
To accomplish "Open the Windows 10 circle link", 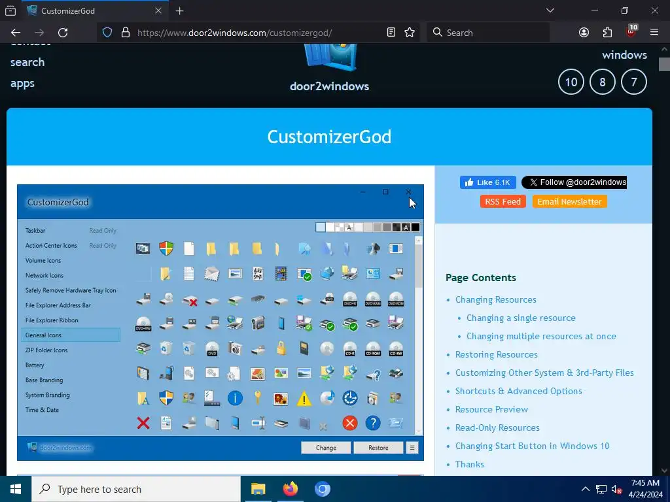I will [571, 82].
